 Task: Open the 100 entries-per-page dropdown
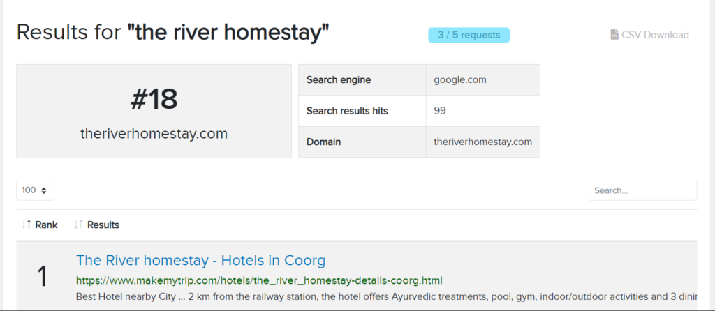coord(35,190)
